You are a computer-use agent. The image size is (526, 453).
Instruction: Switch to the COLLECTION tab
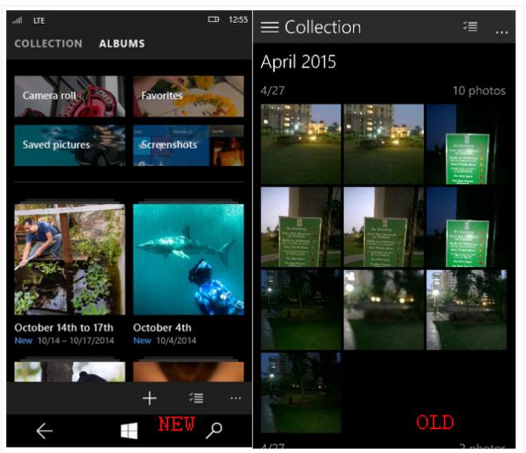point(49,44)
